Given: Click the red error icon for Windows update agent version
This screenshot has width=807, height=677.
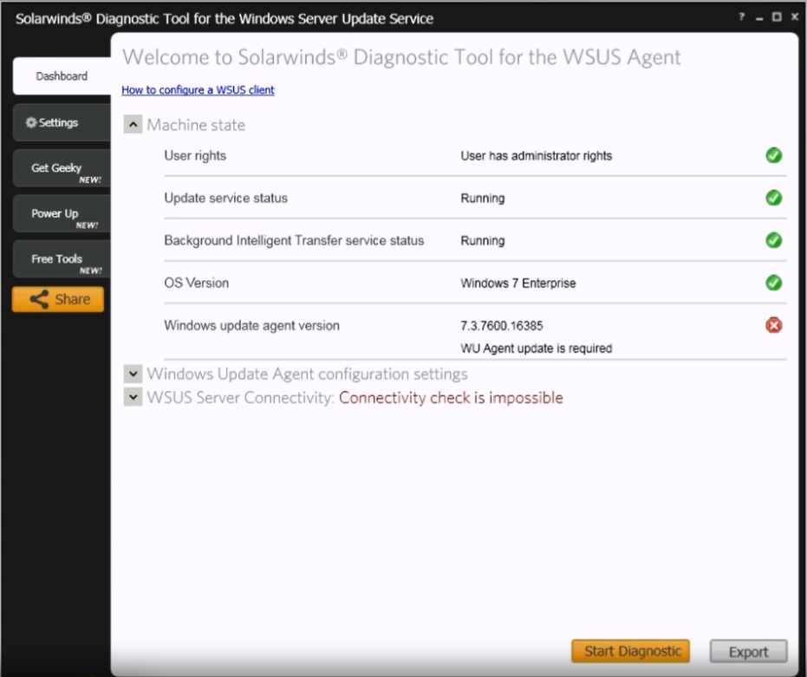Looking at the screenshot, I should [773, 325].
